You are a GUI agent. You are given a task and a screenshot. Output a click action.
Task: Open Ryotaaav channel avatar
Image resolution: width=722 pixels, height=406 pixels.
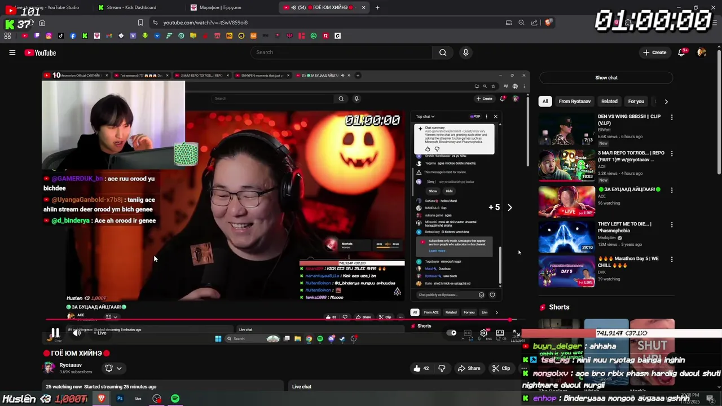[49, 368]
